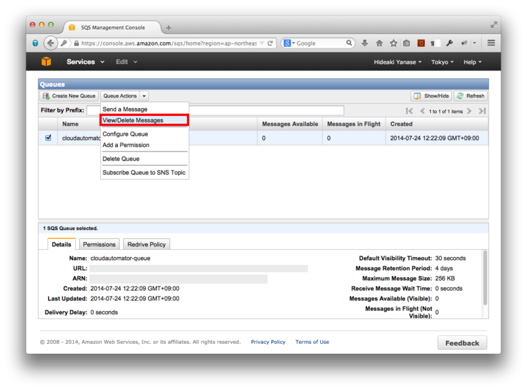Click the browser back arrow button
Screen dimensions: 527x390
click(51, 43)
